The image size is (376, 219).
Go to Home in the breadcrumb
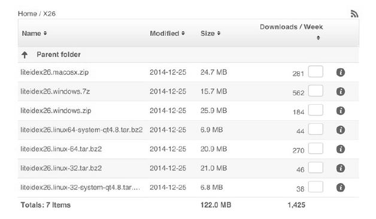pyautogui.click(x=28, y=14)
